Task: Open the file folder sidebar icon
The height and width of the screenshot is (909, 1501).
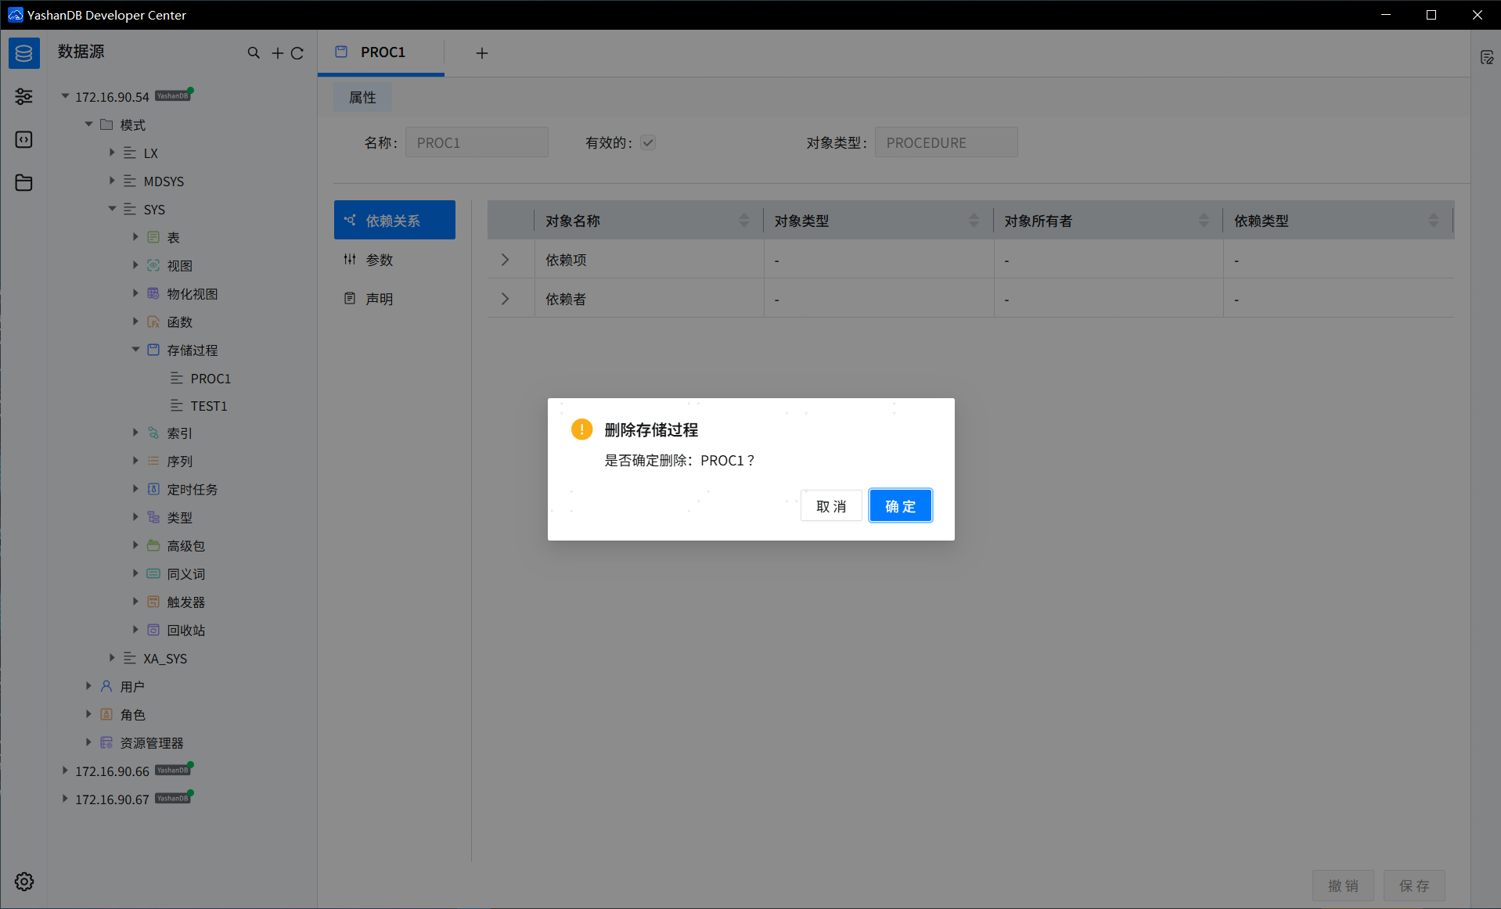Action: 23,182
